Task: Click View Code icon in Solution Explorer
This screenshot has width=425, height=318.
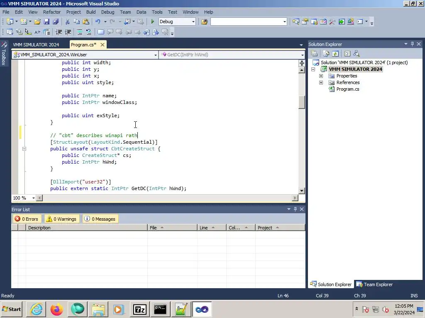Action: tap(347, 53)
